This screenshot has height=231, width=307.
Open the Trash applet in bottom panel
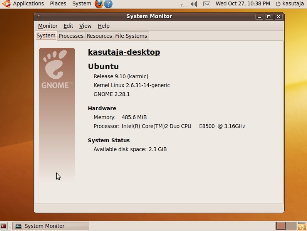click(x=302, y=226)
